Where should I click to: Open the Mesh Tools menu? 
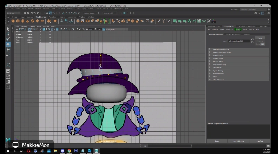pyautogui.click(x=71, y=9)
